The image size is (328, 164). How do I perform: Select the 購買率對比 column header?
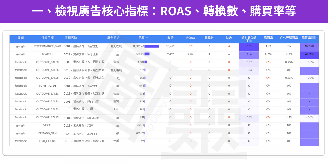point(309,38)
